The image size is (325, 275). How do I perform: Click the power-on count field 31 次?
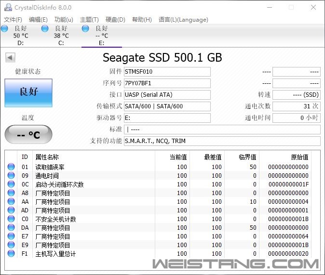(x=297, y=106)
